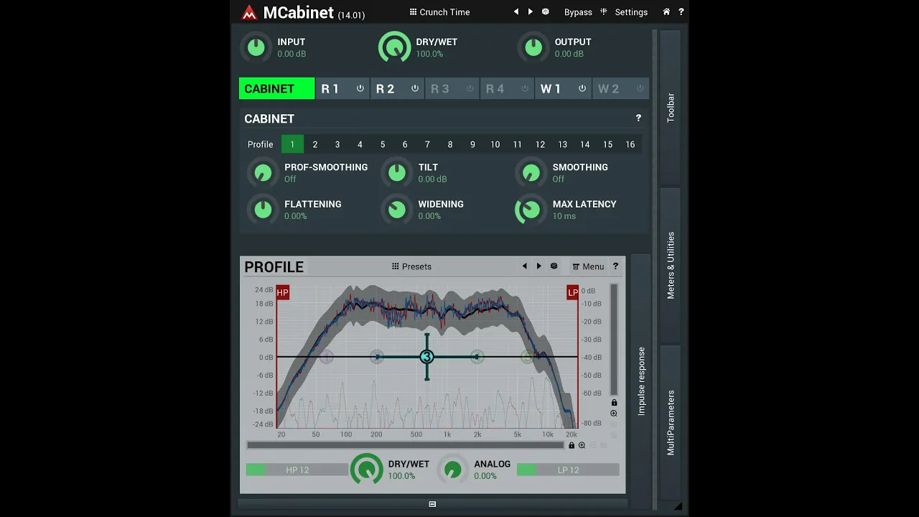Image resolution: width=919 pixels, height=517 pixels.
Task: Click the horizontal graph scrollbar
Action: pos(406,445)
